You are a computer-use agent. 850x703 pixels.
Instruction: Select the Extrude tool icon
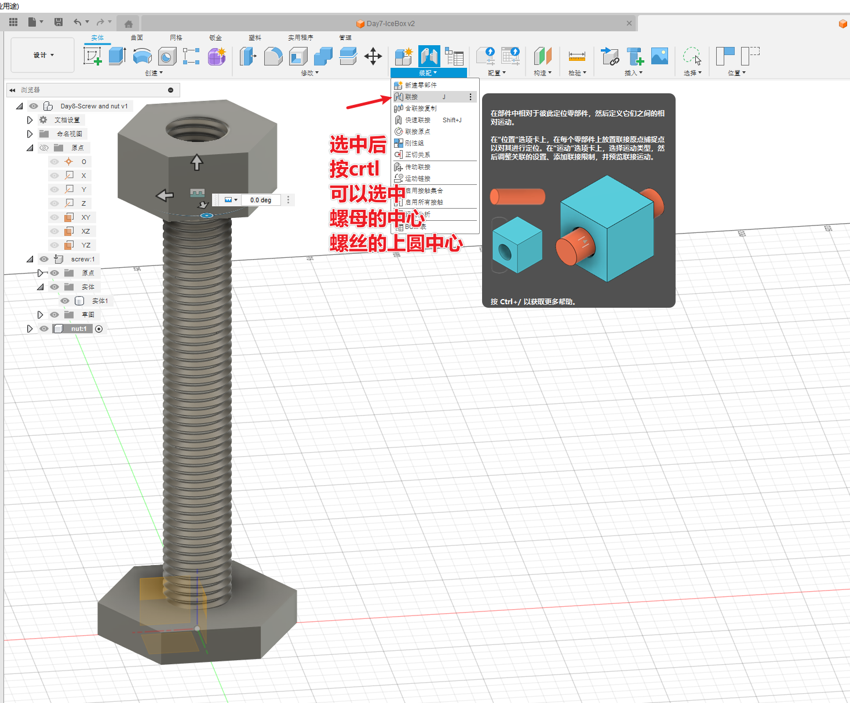tap(118, 56)
